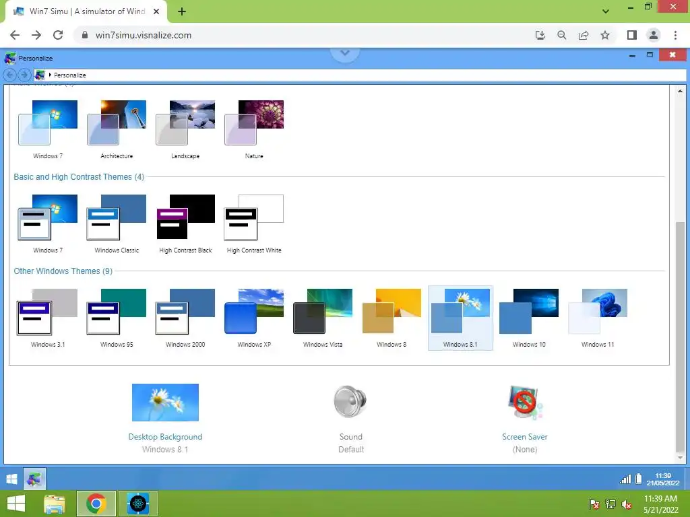
Task: Switch to High Contrast White theme
Action: [254, 223]
